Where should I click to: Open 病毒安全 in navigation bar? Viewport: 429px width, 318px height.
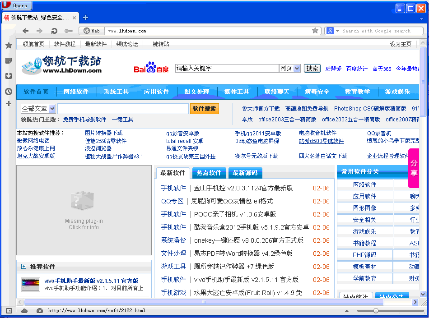pyautogui.click(x=317, y=92)
